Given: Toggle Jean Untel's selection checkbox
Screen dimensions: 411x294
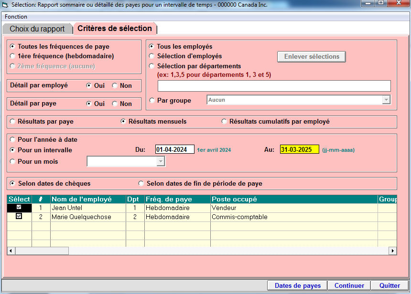Looking at the screenshot, I should pos(19,208).
